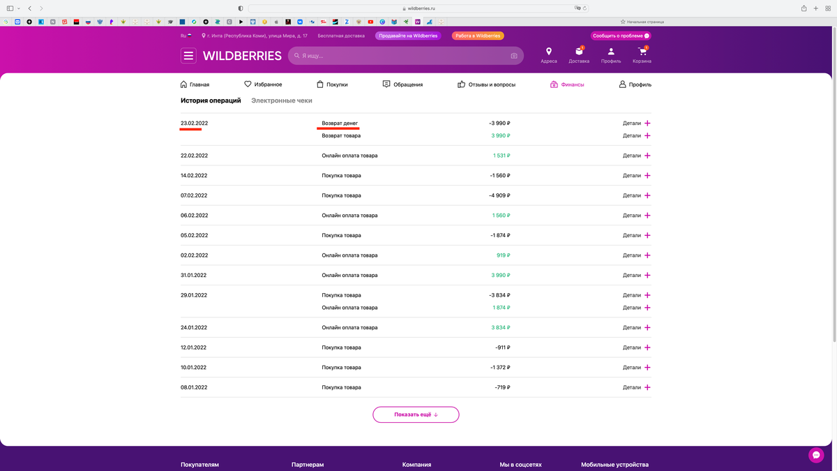Viewport: 837px width, 471px height.
Task: Expand Детали for the 02.02.2022 operation
Action: tap(636, 255)
